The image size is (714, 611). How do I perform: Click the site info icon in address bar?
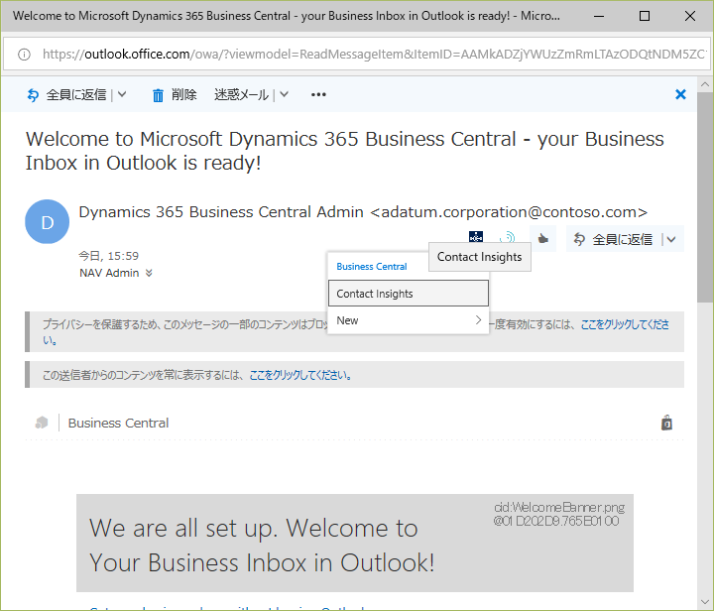[24, 55]
